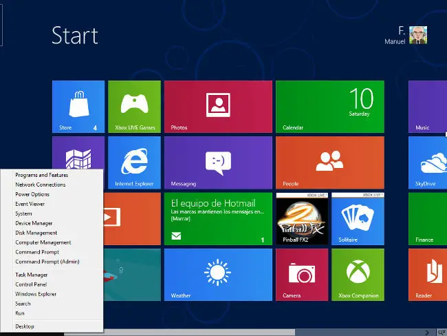Open the Video tile with play icon
This screenshot has height=336, width=447.
(132, 219)
